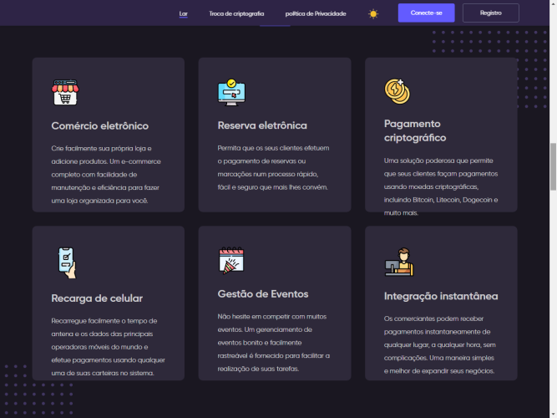Click the instant integration merchant icon
Viewport: 557px width, 418px height.
[397, 262]
